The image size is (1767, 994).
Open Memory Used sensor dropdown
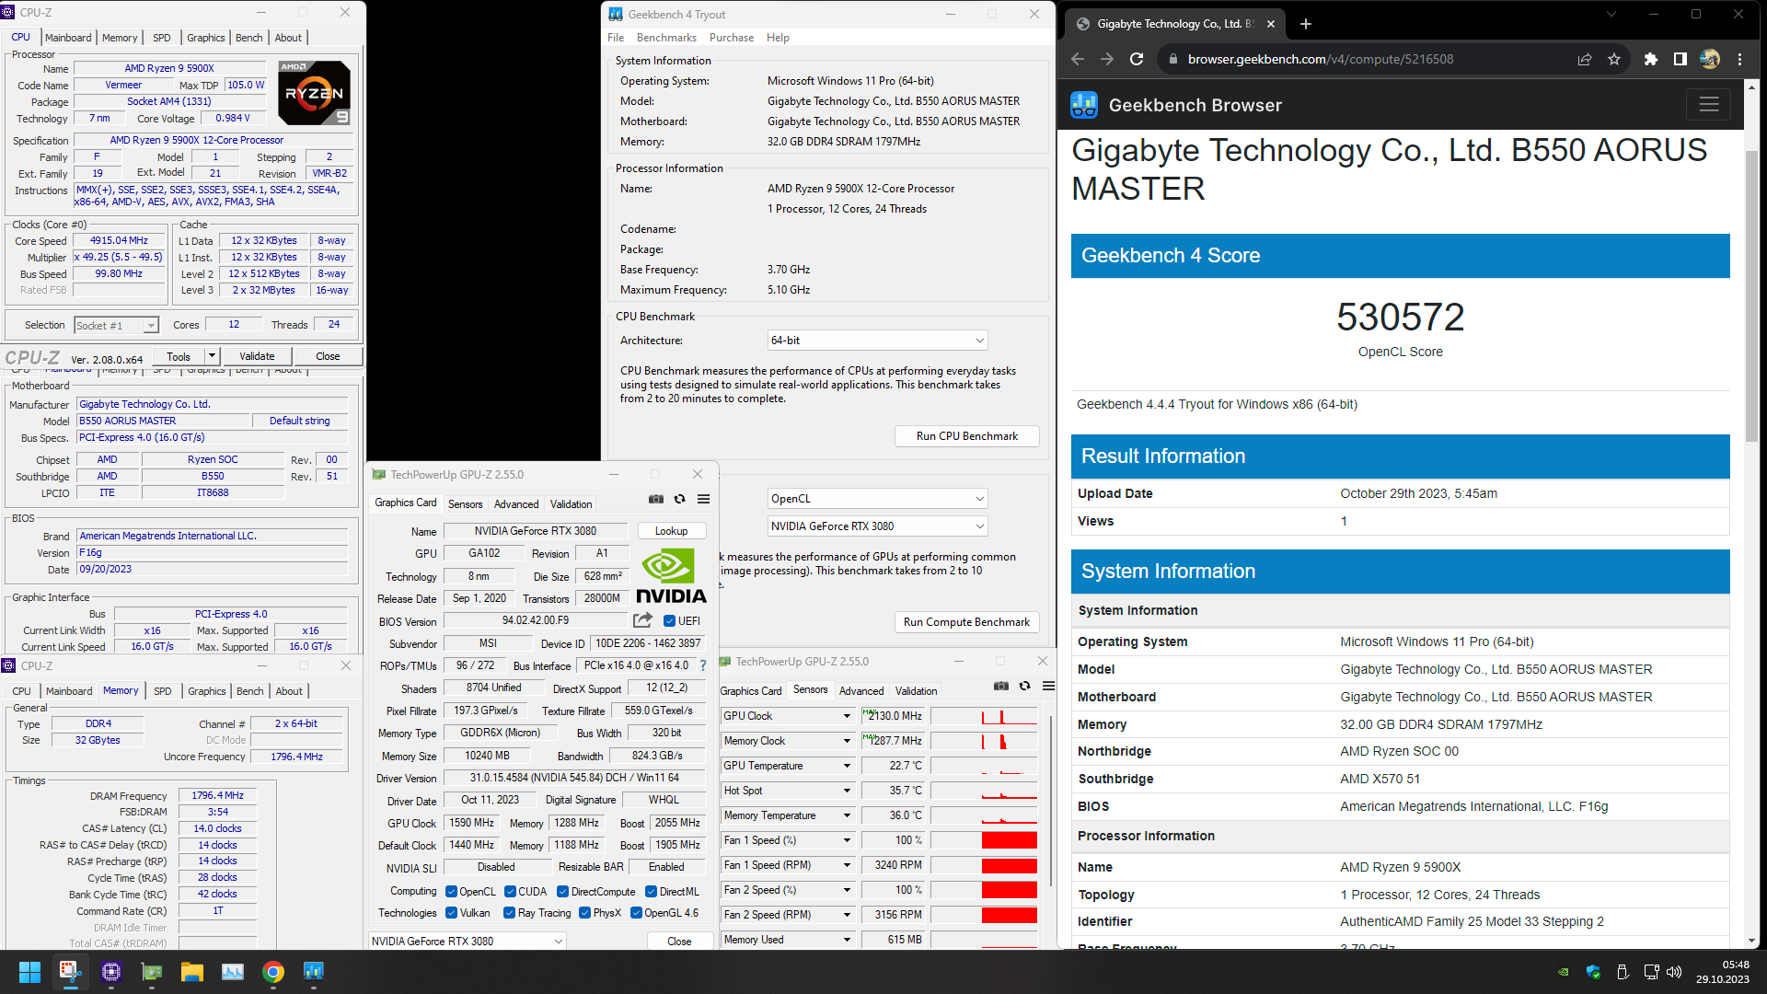pyautogui.click(x=847, y=940)
